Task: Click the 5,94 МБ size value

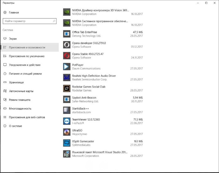Action: tap(138, 98)
